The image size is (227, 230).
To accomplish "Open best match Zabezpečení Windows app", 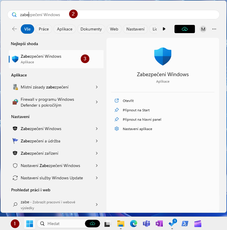I will click(x=56, y=59).
